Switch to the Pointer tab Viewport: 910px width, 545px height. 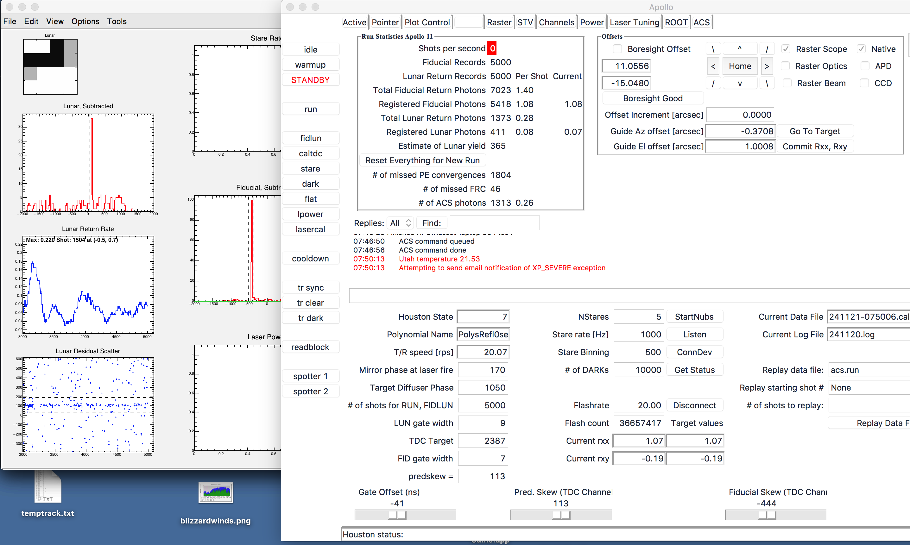(385, 22)
